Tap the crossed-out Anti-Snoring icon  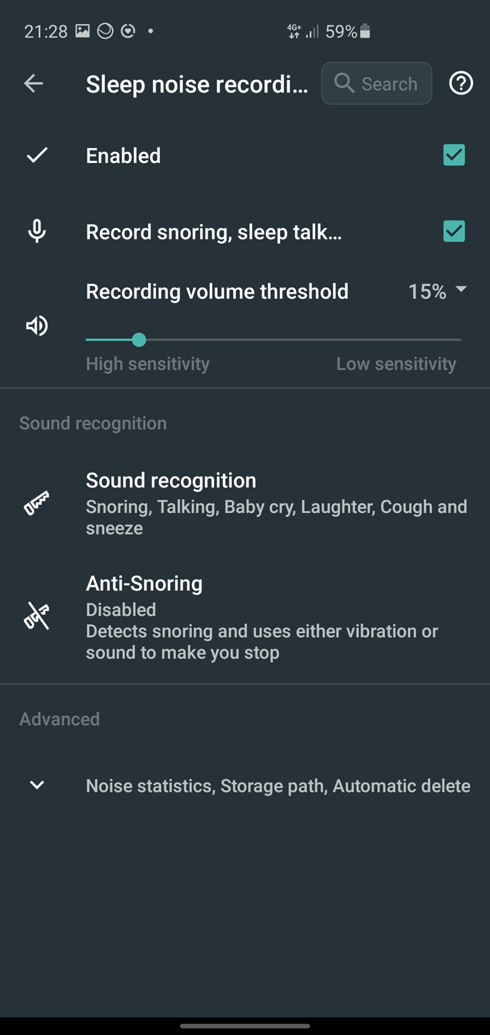[x=37, y=616]
